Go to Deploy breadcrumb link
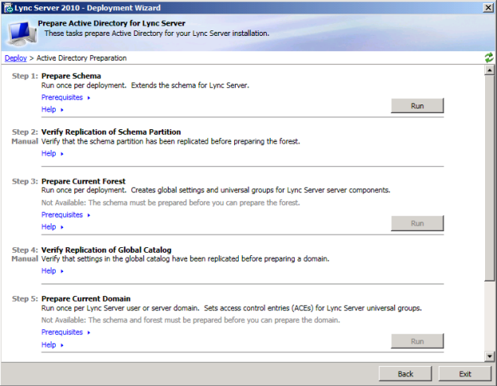497x386 pixels. [x=14, y=58]
